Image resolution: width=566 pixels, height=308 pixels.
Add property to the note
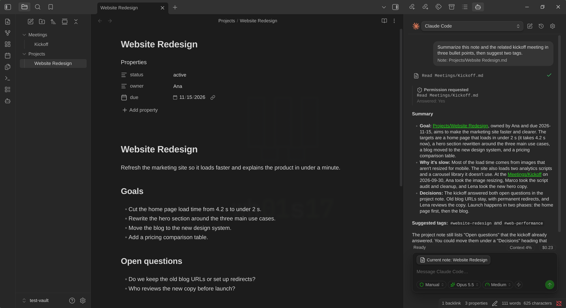point(140,110)
